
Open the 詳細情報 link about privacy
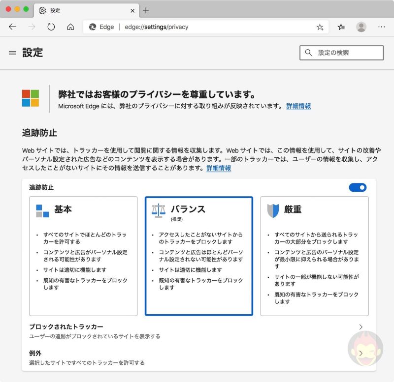click(x=299, y=106)
